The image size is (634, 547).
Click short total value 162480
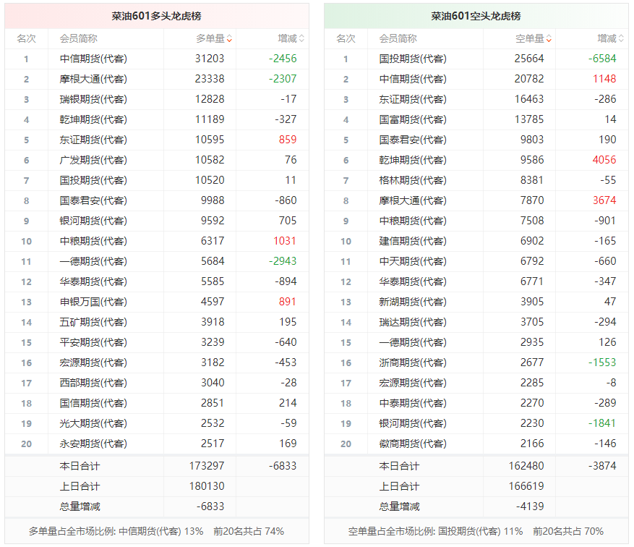(x=526, y=466)
